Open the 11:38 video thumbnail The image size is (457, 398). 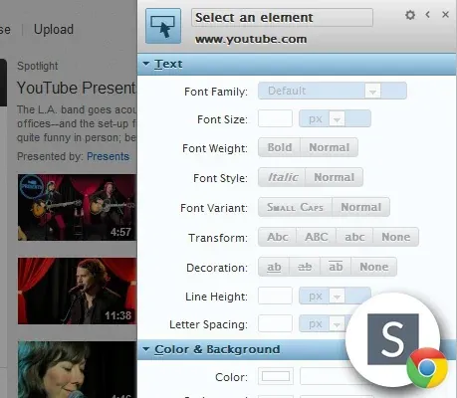point(77,291)
